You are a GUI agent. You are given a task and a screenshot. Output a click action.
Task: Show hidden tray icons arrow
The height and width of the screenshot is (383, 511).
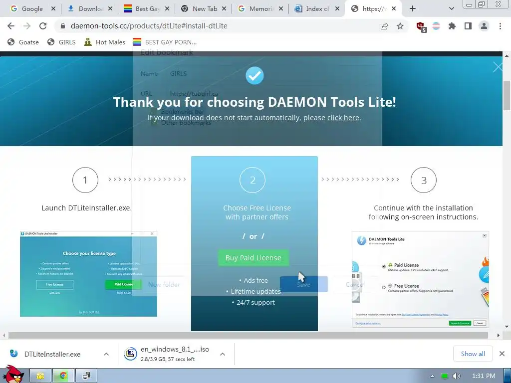433,376
